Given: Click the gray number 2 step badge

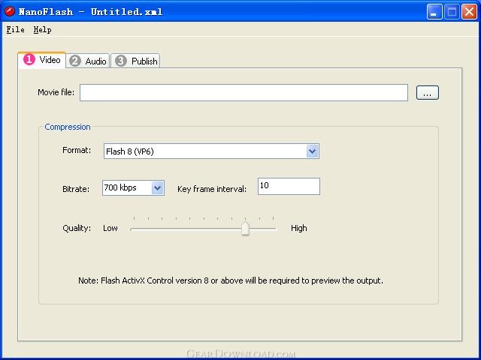Looking at the screenshot, I should [x=75, y=61].
